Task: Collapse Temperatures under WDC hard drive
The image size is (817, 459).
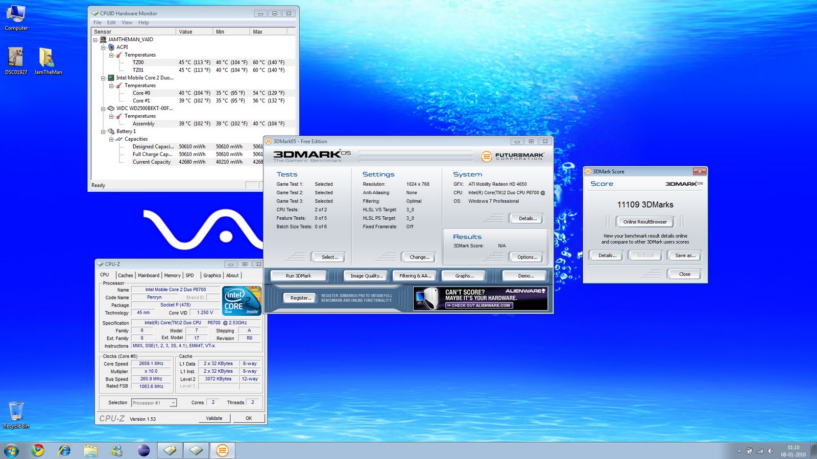Action: (111, 116)
